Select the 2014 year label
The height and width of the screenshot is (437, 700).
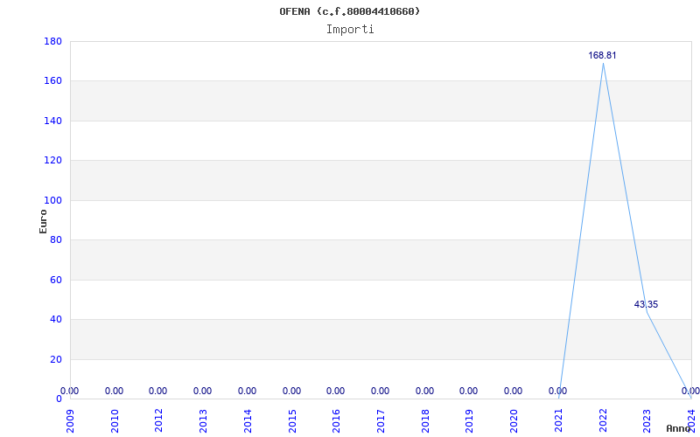coord(248,420)
